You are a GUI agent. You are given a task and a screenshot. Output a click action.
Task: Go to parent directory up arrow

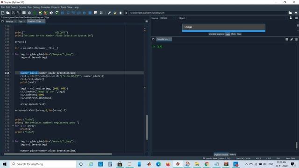[296, 13]
